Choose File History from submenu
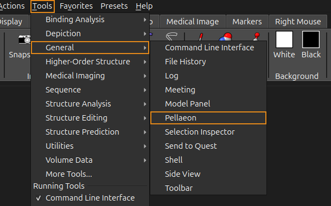Screen dimensions: 331x206 pyautogui.click(x=208, y=62)
